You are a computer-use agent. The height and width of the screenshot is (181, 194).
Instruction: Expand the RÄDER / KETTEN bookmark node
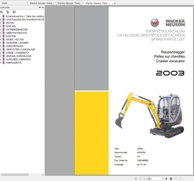click(1, 39)
